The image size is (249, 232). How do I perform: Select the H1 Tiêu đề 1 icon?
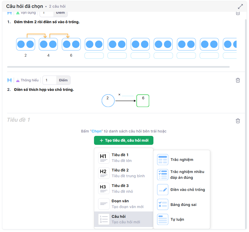(104, 158)
